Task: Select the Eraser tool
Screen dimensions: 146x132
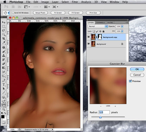Action: coord(4,64)
